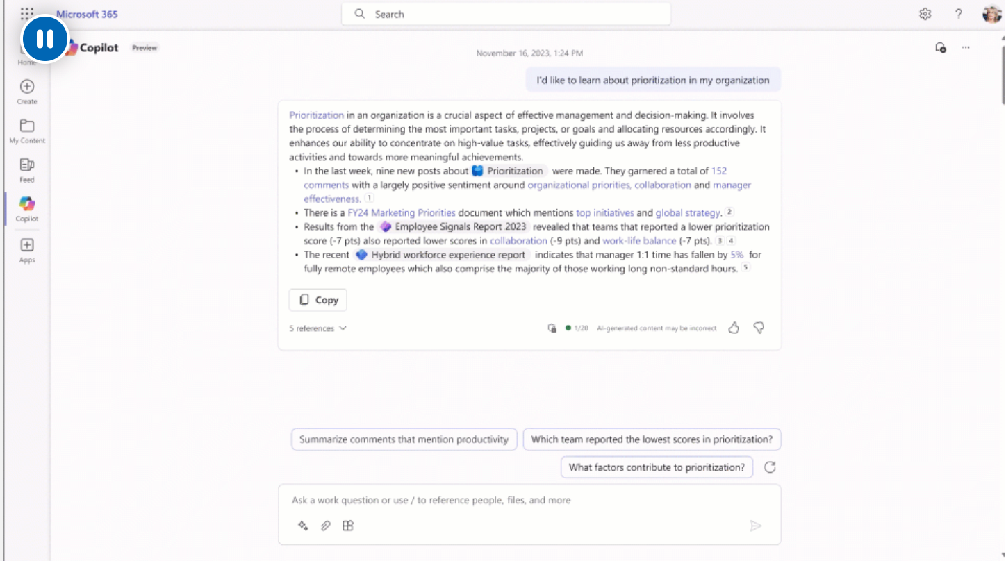This screenshot has width=1006, height=561.
Task: Open citation marker 3
Action: point(720,241)
